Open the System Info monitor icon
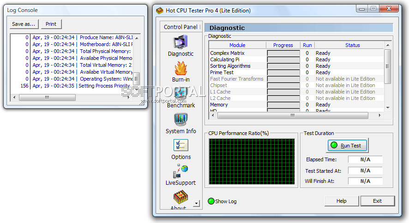This screenshot has height=223, width=409. [180, 119]
